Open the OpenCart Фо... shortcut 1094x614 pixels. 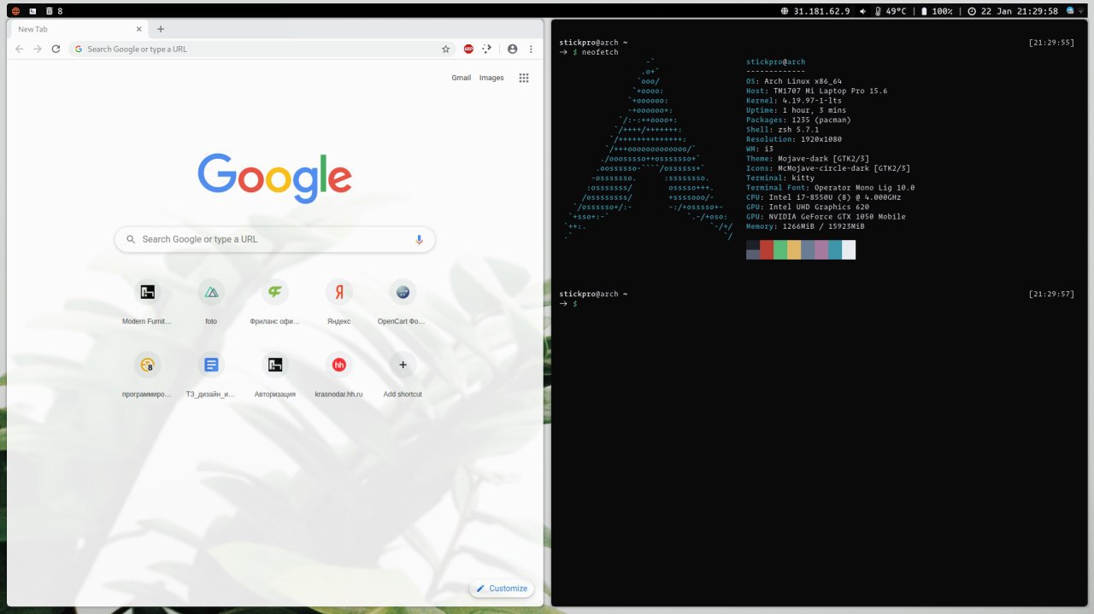pos(403,301)
